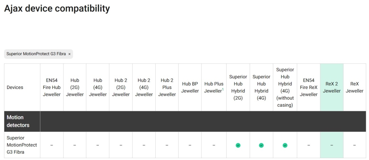The image size is (369, 160).
Task: Click the EN54 Fire ReX Jeweller header
Action: (308, 88)
